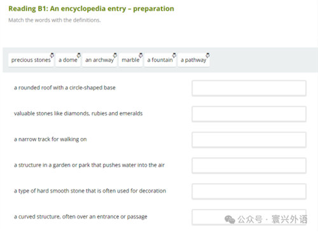Click the small icon on 'a dome' chip
318x232 pixels.
pyautogui.click(x=79, y=55)
